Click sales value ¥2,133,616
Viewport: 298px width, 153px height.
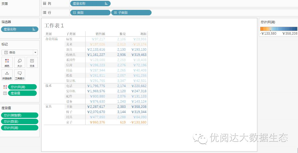[96, 50]
